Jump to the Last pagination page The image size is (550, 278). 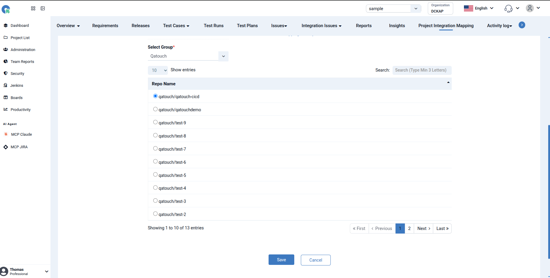(x=442, y=228)
